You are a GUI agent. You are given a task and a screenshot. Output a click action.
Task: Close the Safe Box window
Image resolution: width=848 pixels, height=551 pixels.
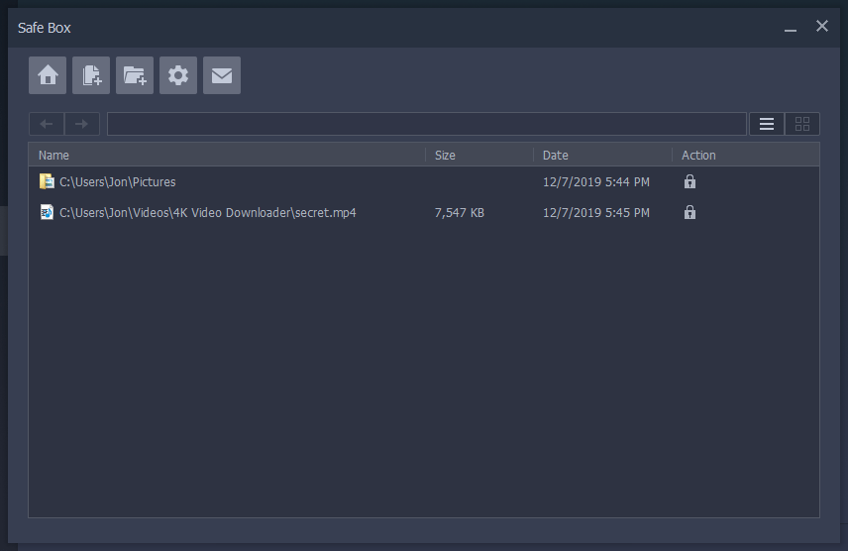822,26
